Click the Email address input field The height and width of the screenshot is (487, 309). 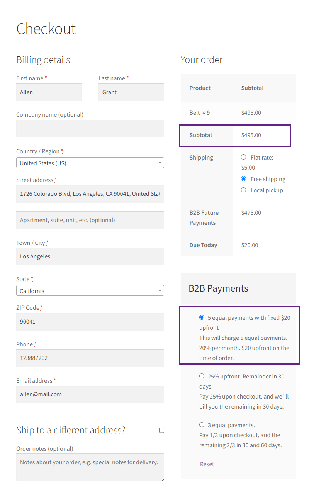coord(90,394)
